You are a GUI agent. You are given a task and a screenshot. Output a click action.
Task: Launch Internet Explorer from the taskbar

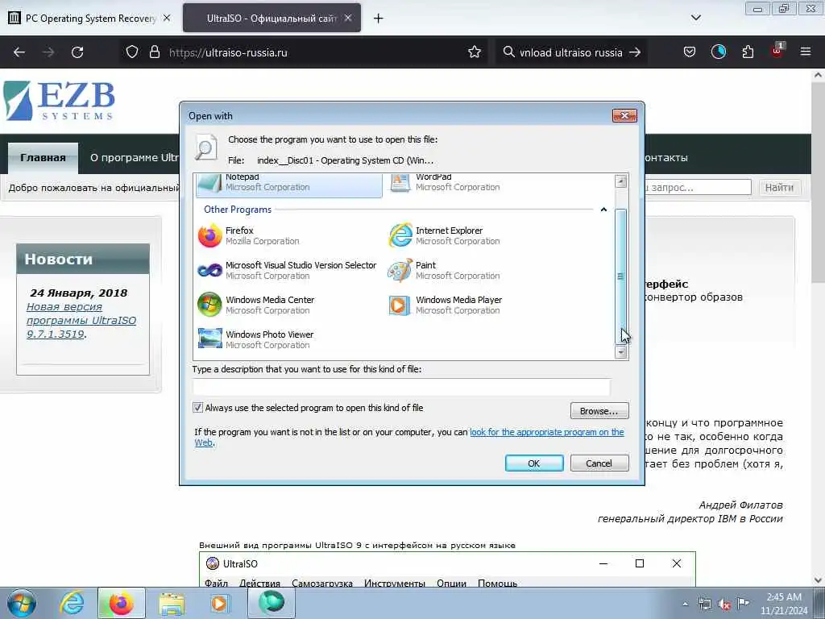(x=72, y=603)
